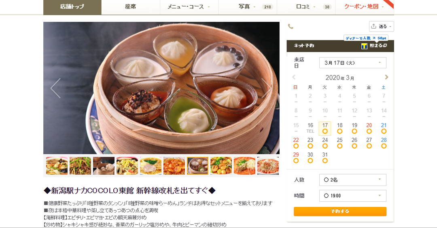The width and height of the screenshot is (437, 228).
Task: Open the 送る share button
Action: pos(381,26)
